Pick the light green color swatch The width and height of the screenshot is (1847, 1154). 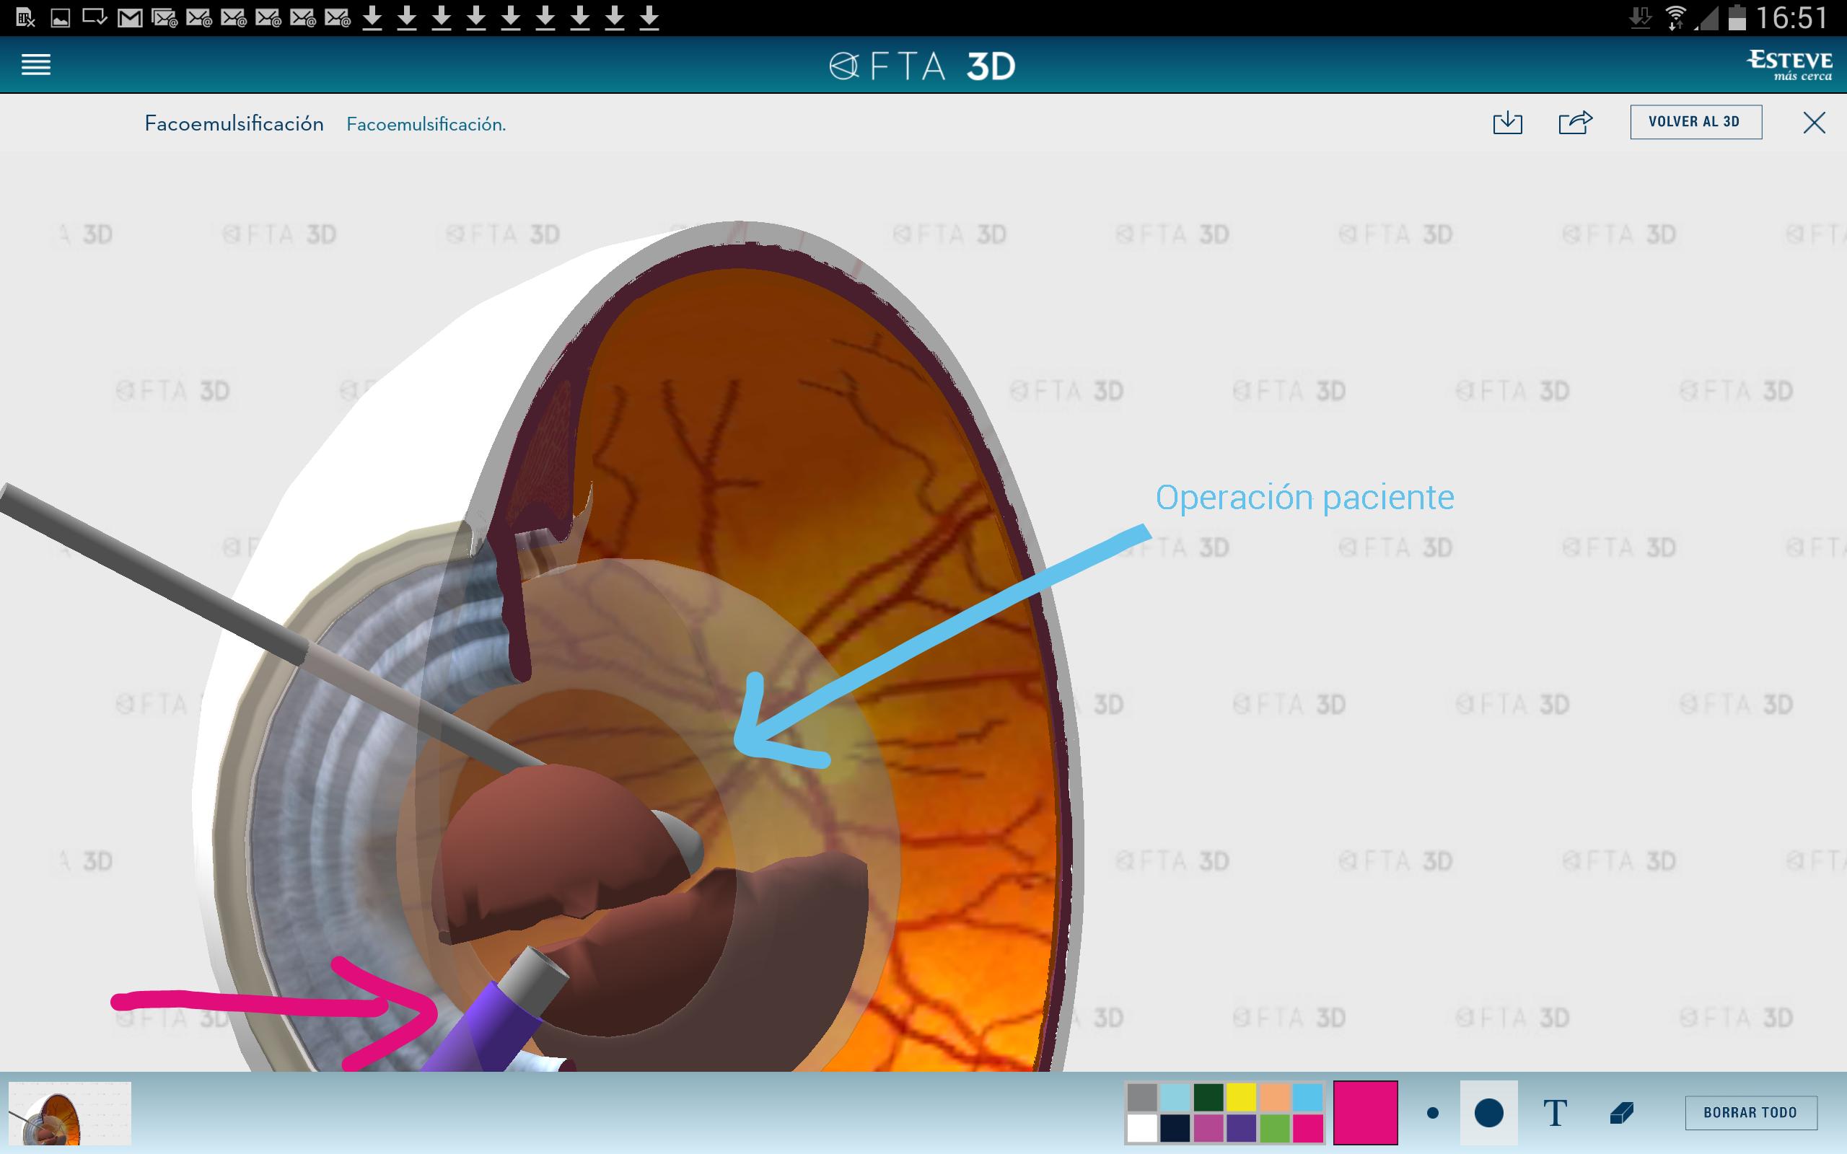click(1274, 1128)
